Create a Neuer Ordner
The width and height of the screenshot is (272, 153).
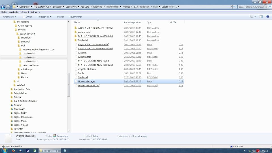[x=75, y=17]
